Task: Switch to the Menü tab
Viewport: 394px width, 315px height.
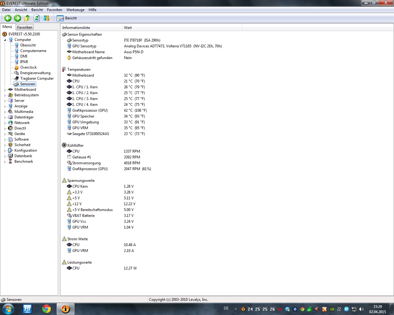Action: pyautogui.click(x=7, y=27)
